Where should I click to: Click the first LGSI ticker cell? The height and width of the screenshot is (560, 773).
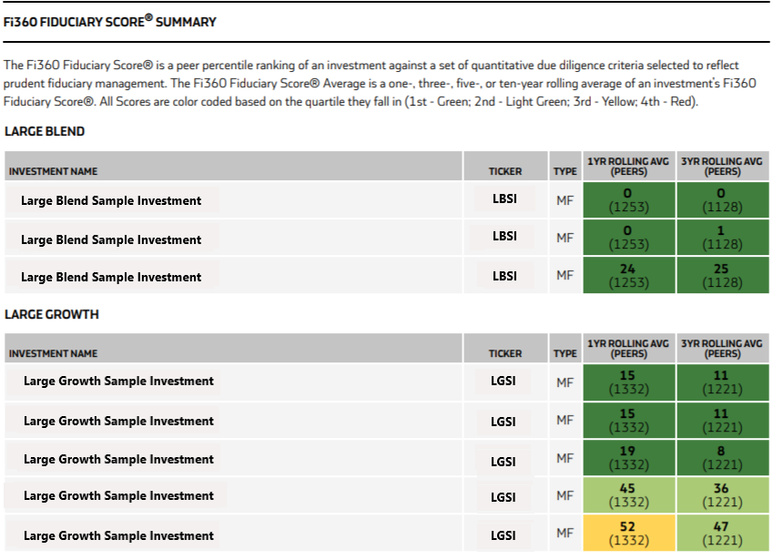click(503, 381)
